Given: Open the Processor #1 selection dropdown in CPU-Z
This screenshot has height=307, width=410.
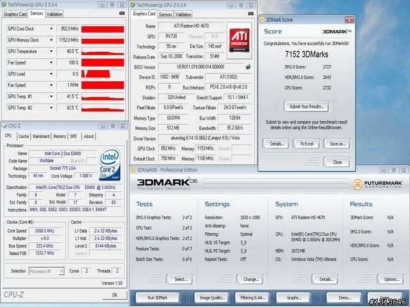Looking at the screenshot, I should pos(61,271).
